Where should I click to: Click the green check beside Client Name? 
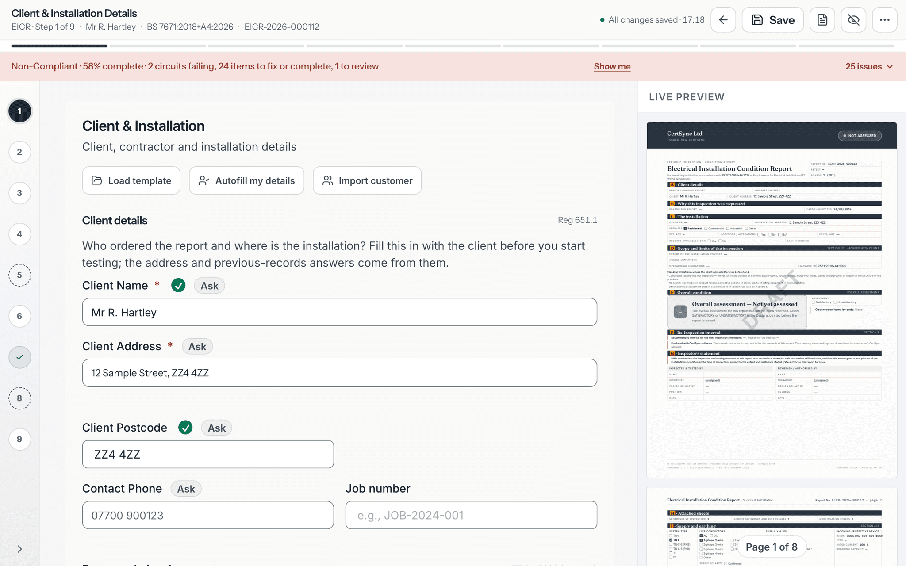pos(178,286)
